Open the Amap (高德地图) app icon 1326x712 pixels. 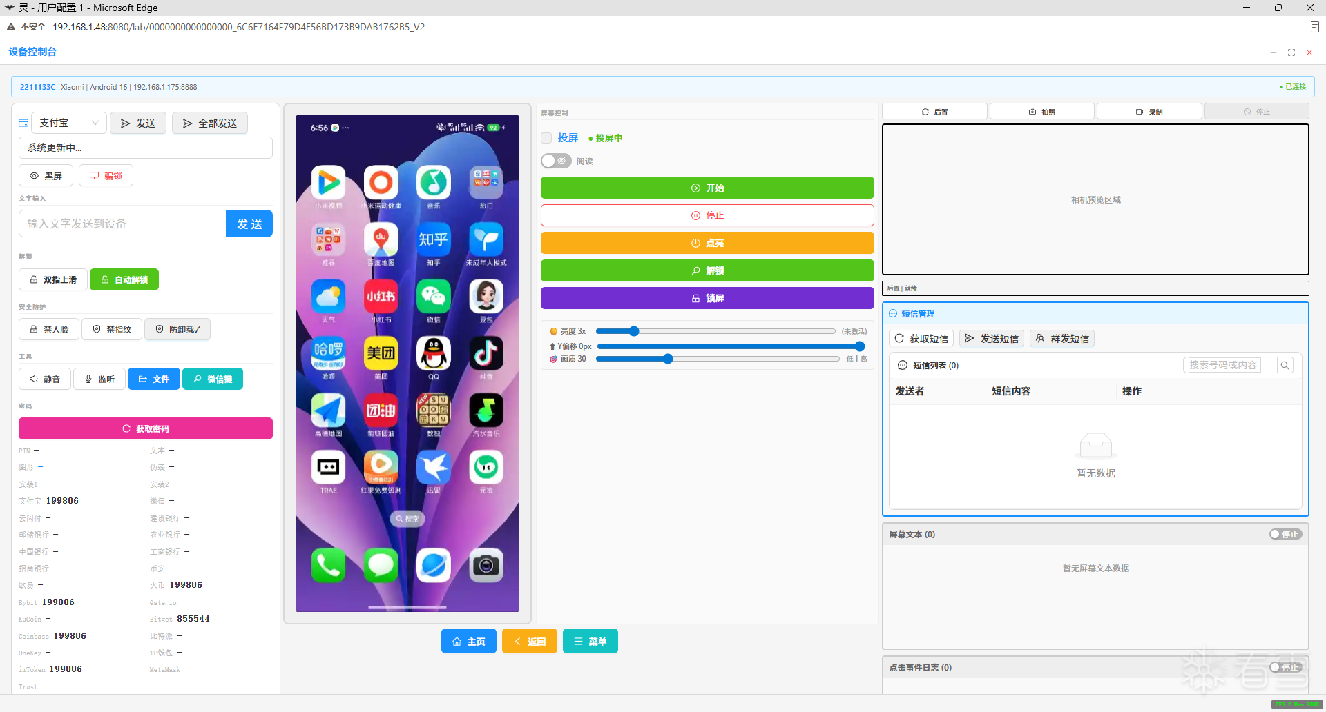[329, 411]
